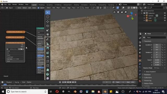Play the animation forward
Screen dimensions: 167x94
(x=70, y=82)
